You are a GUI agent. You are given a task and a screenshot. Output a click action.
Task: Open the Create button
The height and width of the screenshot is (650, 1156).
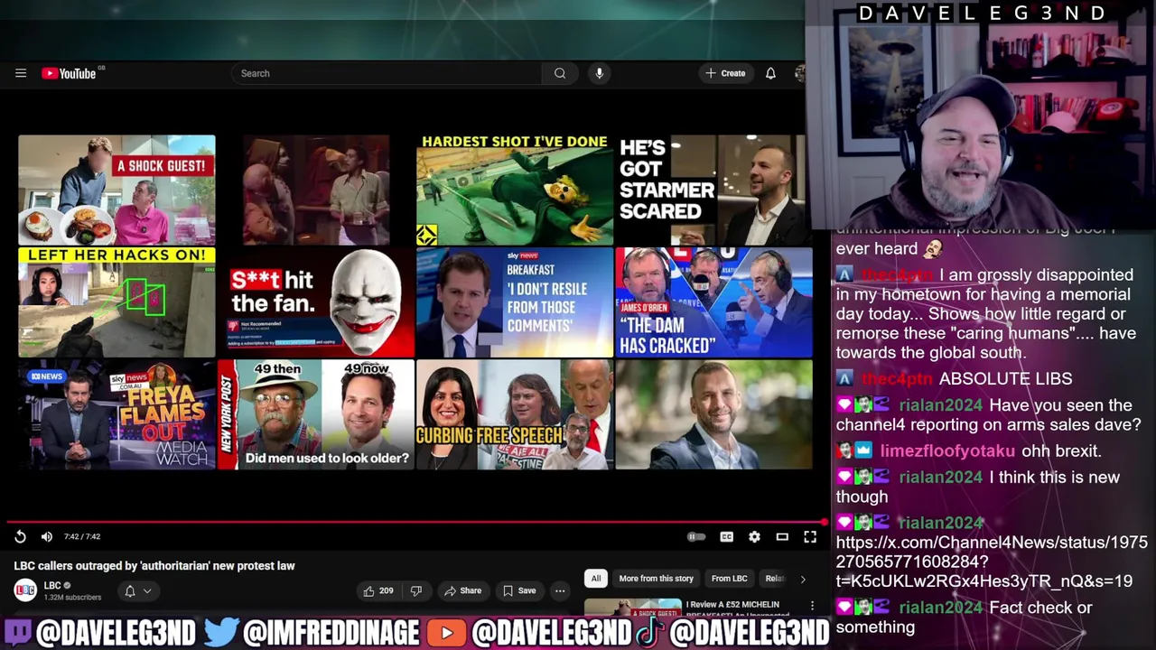click(x=725, y=73)
